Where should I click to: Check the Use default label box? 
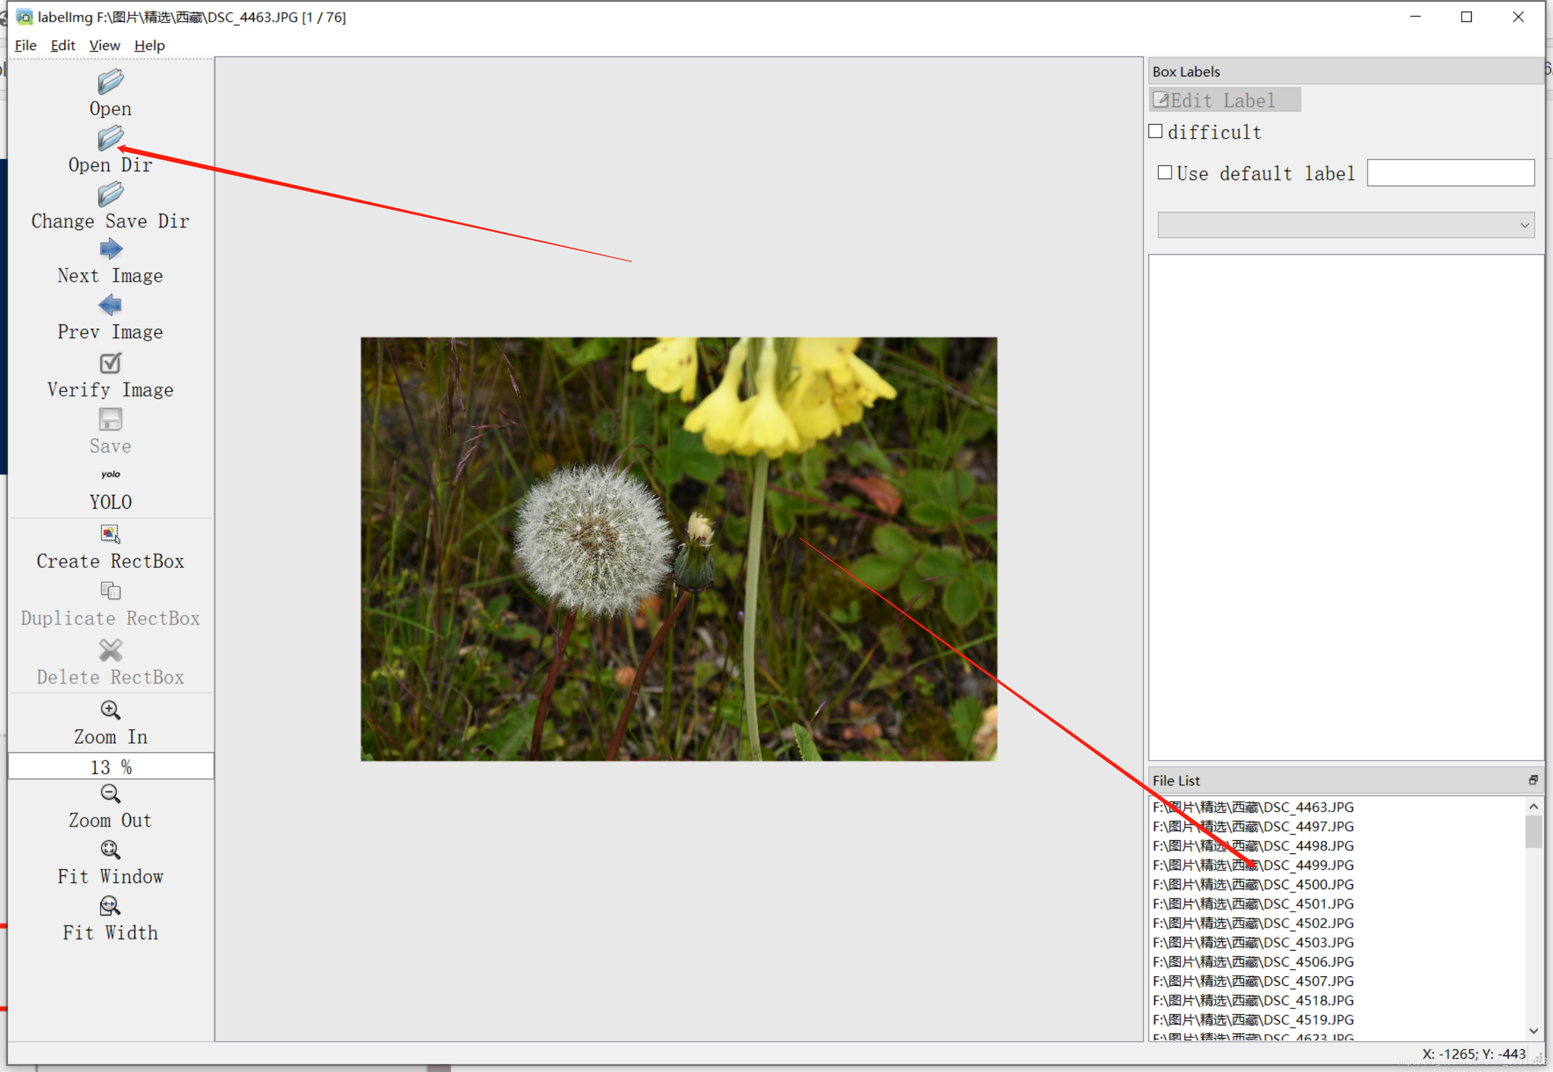tap(1164, 172)
